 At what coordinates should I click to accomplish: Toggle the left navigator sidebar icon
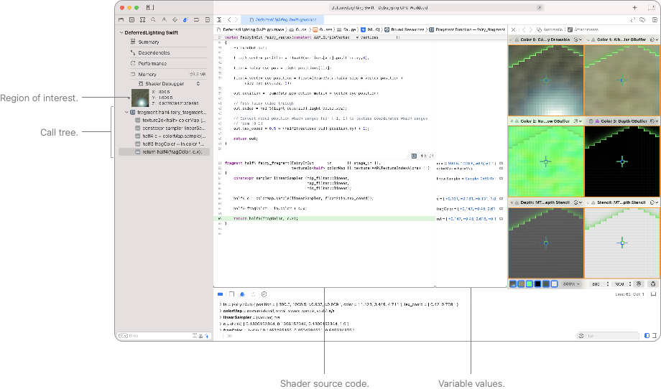(x=150, y=7)
